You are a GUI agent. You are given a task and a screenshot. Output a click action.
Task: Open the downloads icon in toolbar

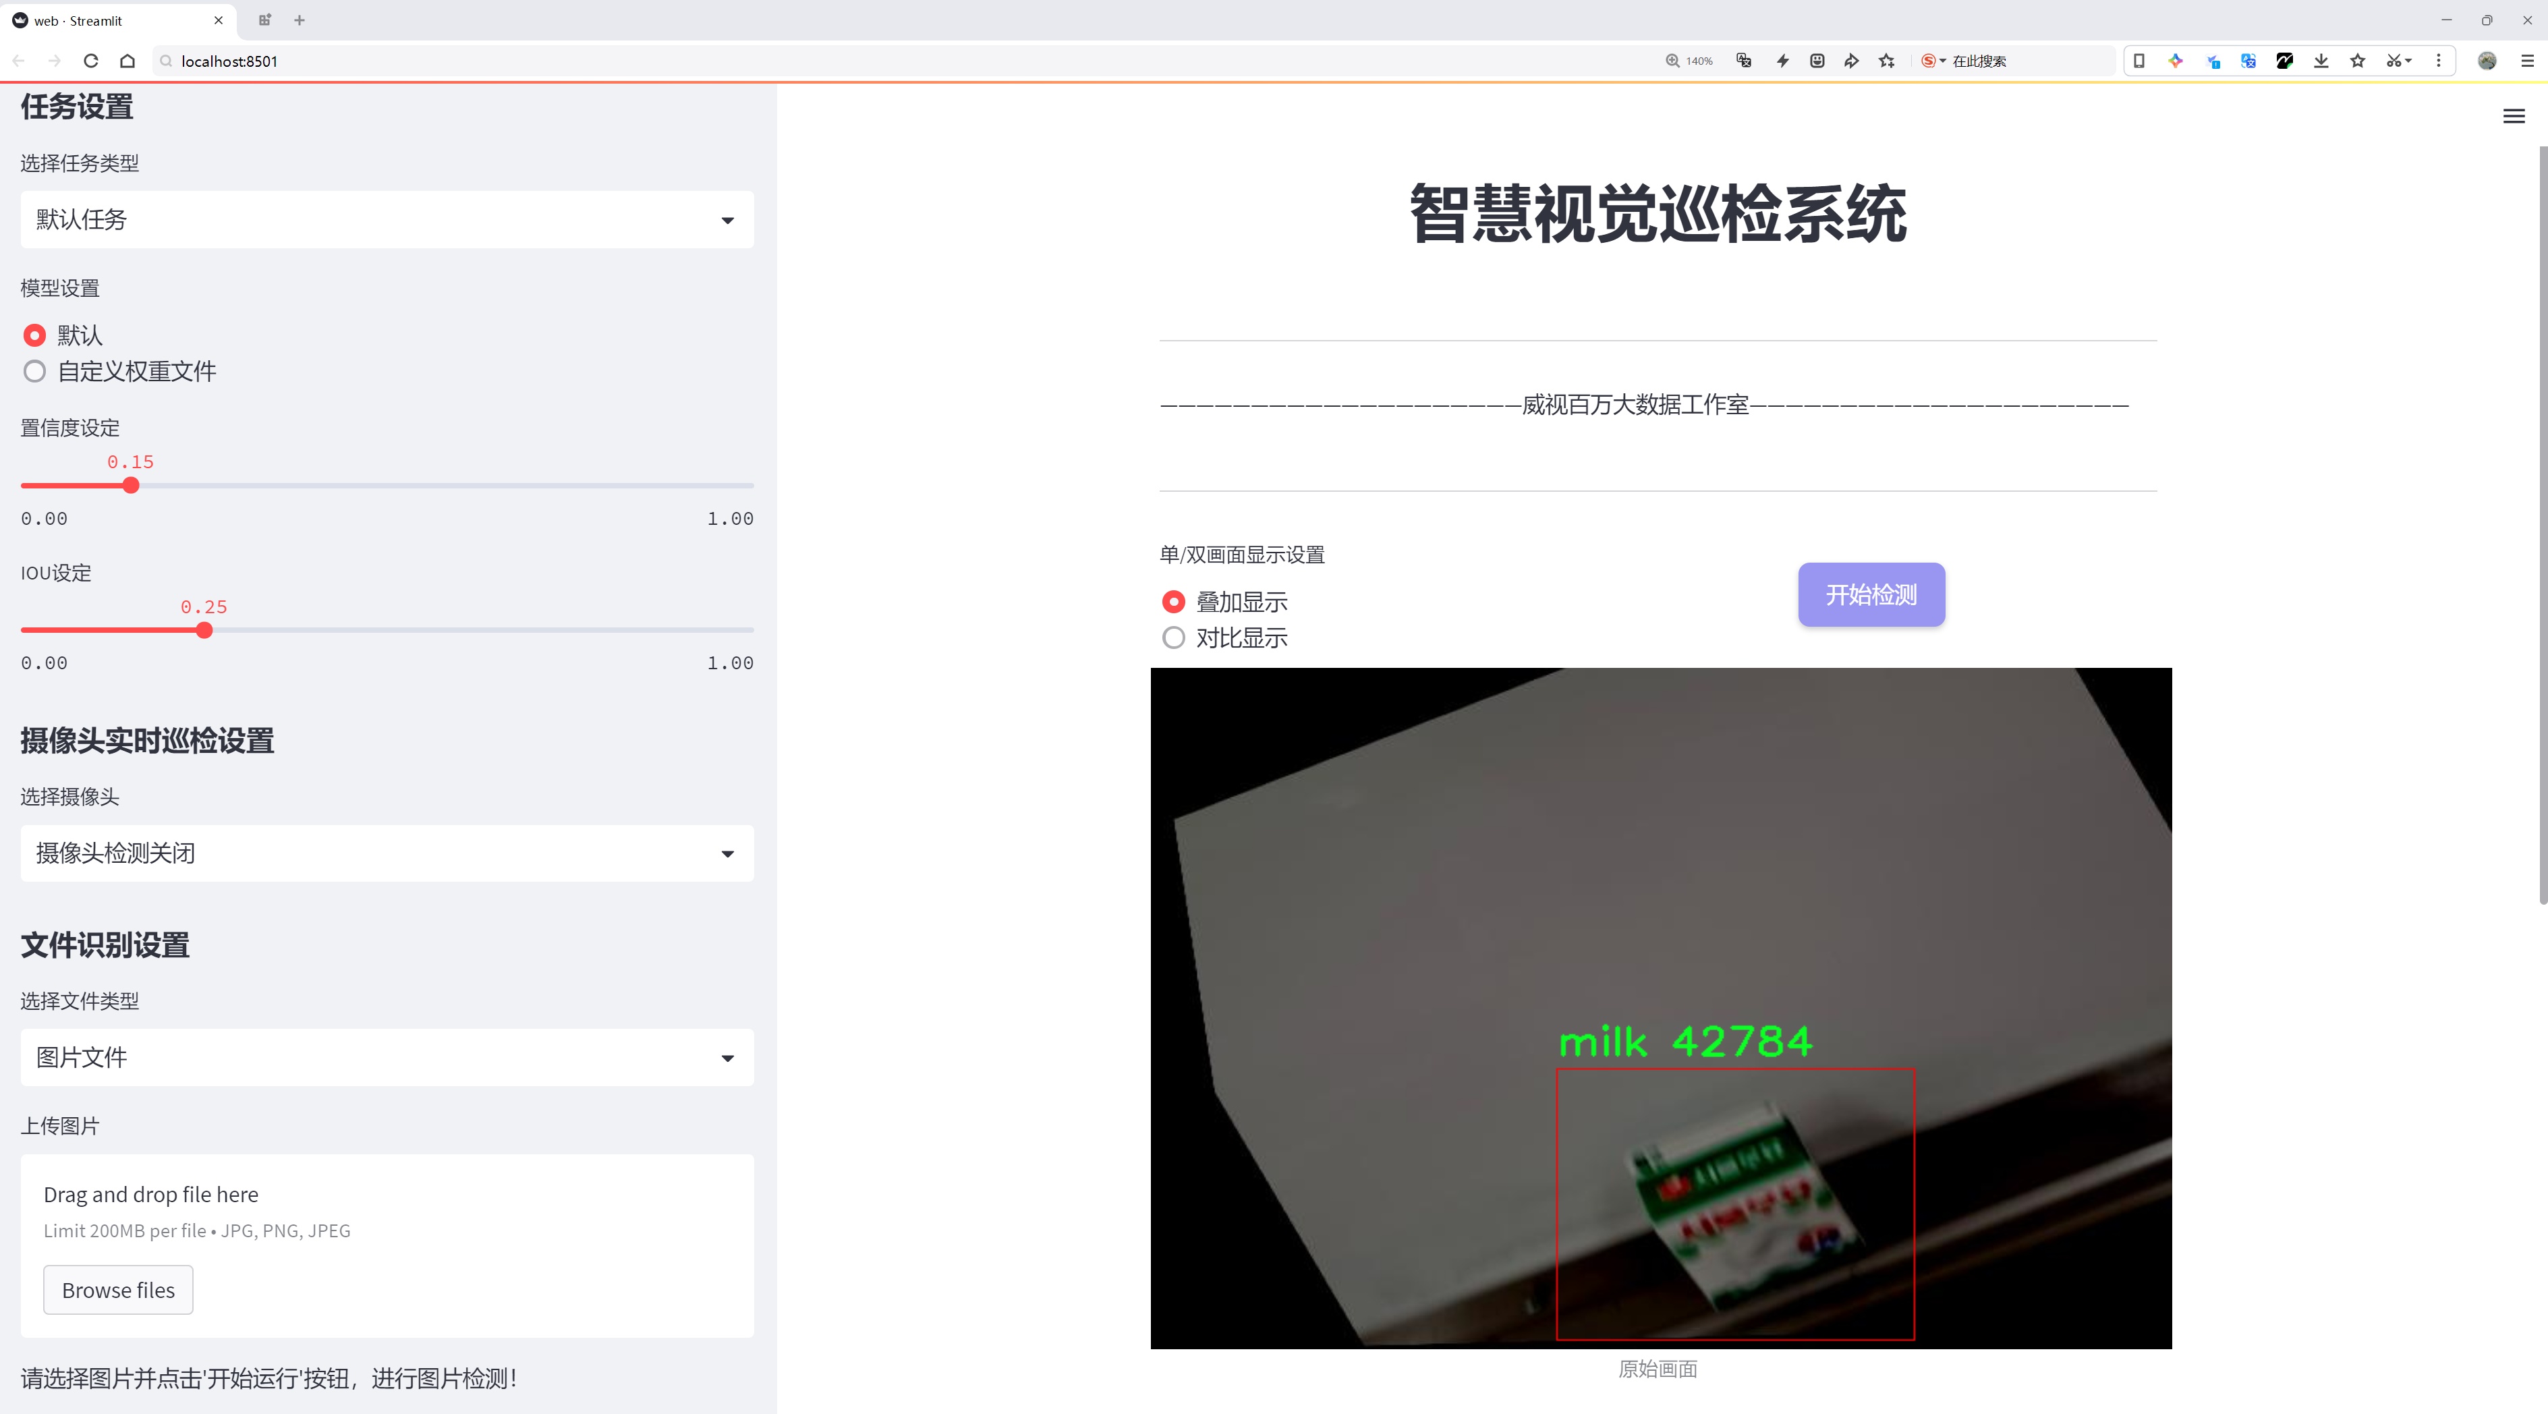coord(2321,61)
